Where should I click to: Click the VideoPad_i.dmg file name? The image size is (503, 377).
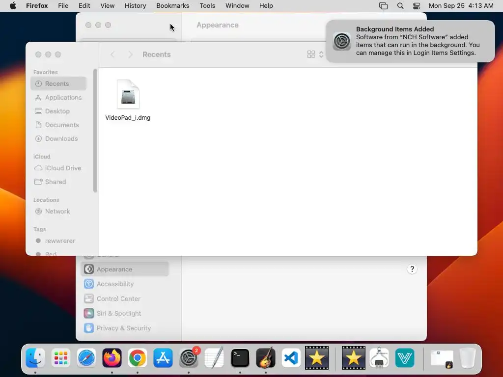[128, 118]
